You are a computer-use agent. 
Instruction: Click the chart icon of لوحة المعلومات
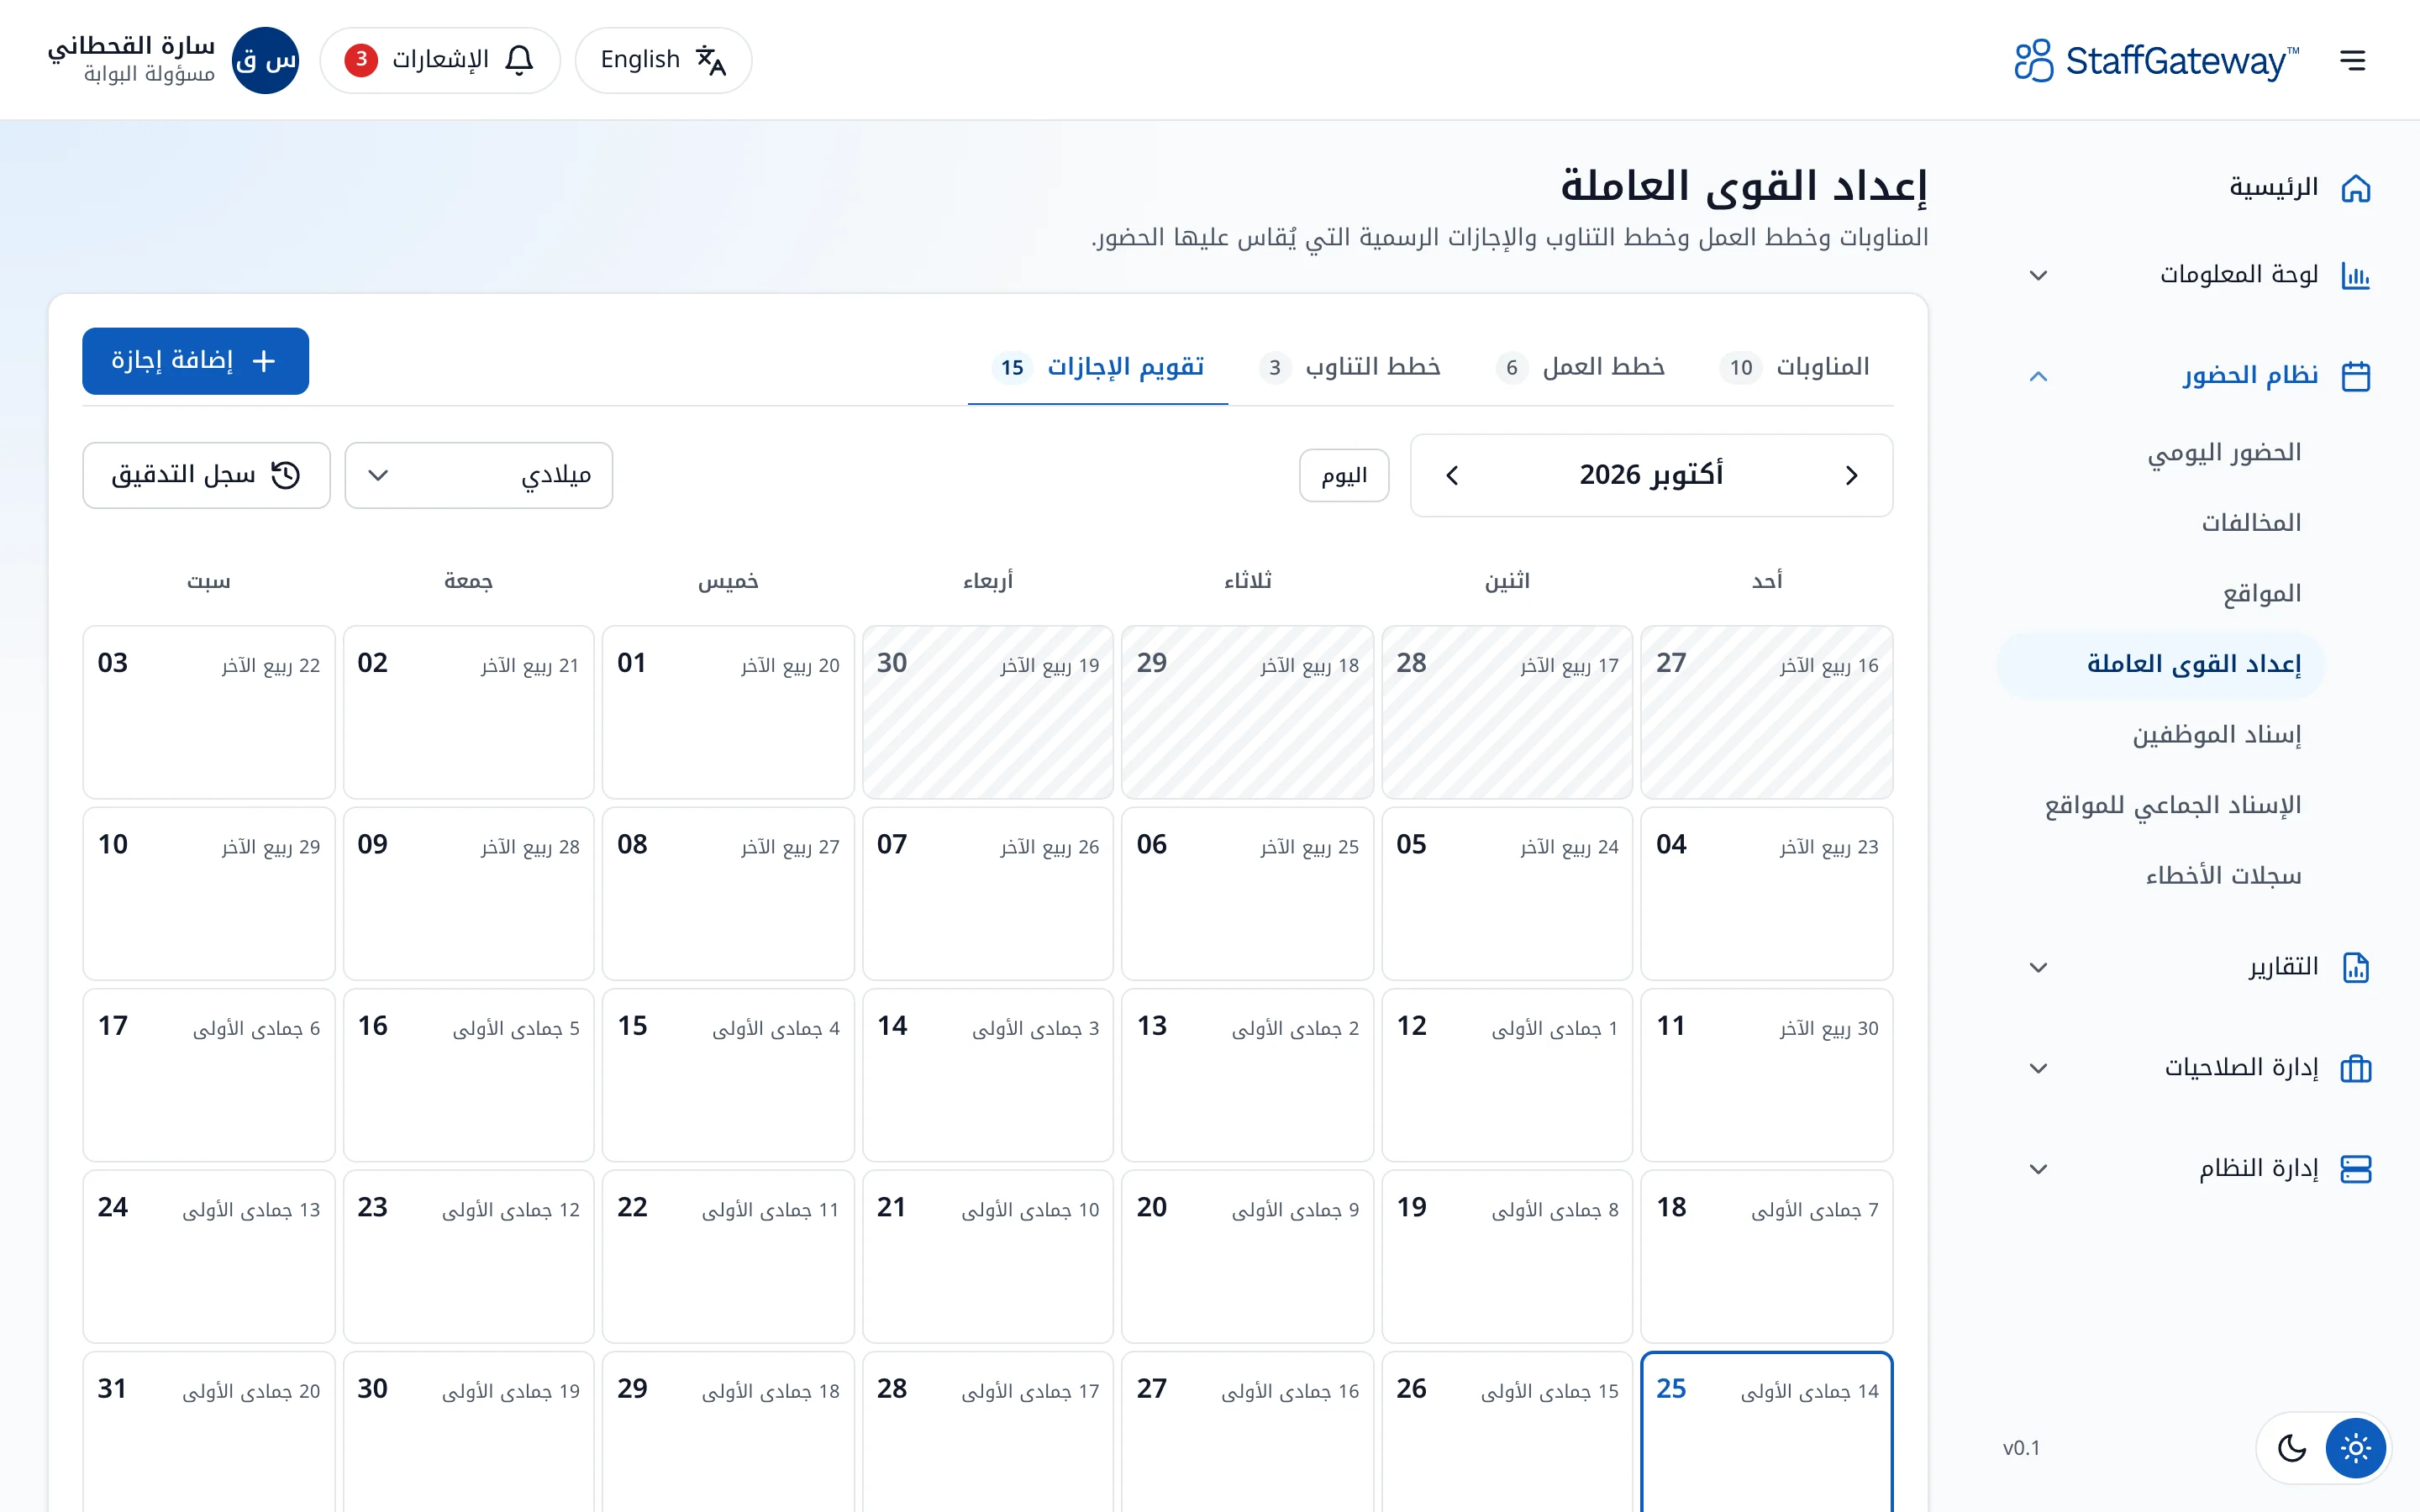pyautogui.click(x=2355, y=275)
